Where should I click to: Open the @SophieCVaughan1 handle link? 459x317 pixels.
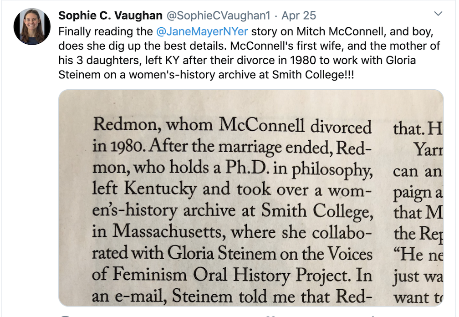[x=219, y=15]
